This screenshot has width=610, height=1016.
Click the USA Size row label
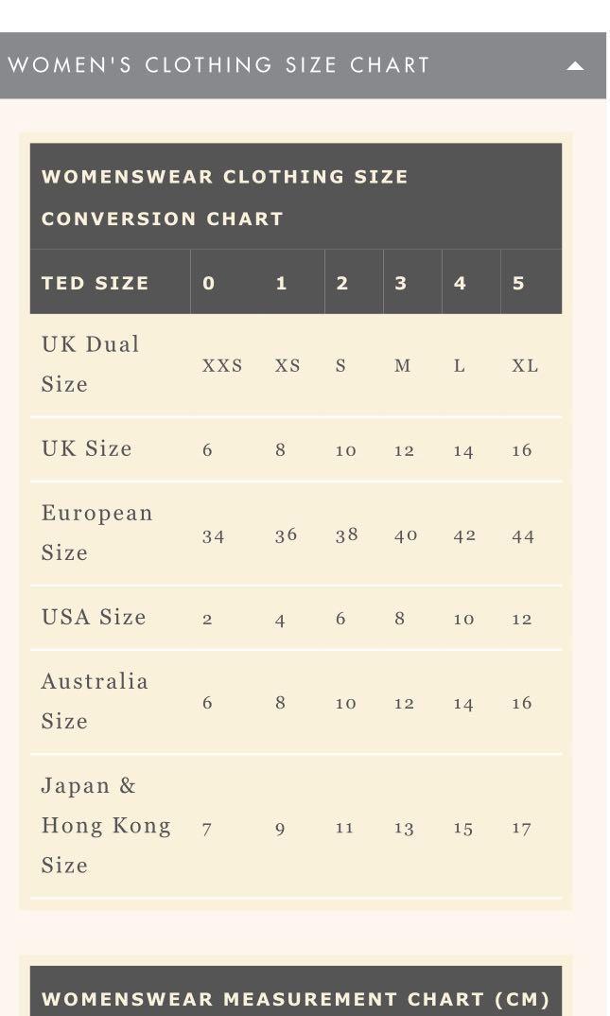(94, 617)
